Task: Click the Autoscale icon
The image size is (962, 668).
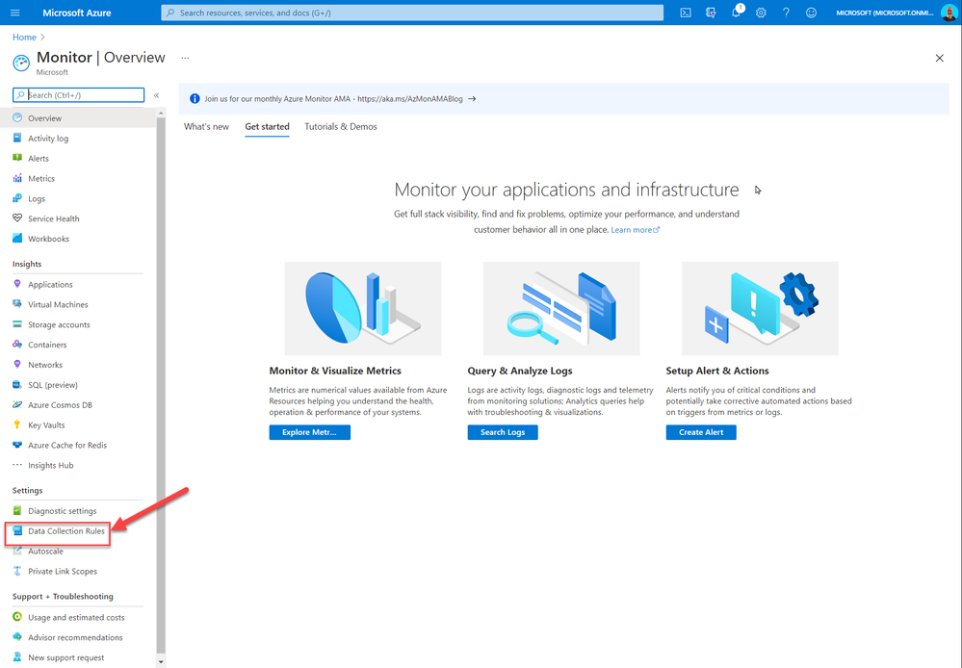Action: click(17, 551)
